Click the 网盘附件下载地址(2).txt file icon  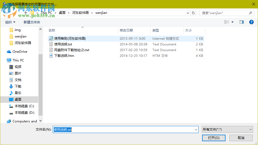(51, 50)
